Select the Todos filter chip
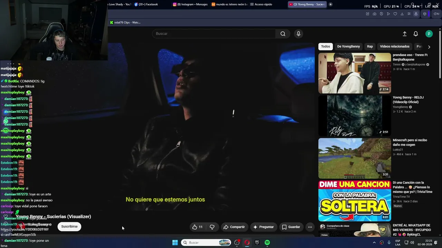This screenshot has width=442, height=248. [x=326, y=46]
